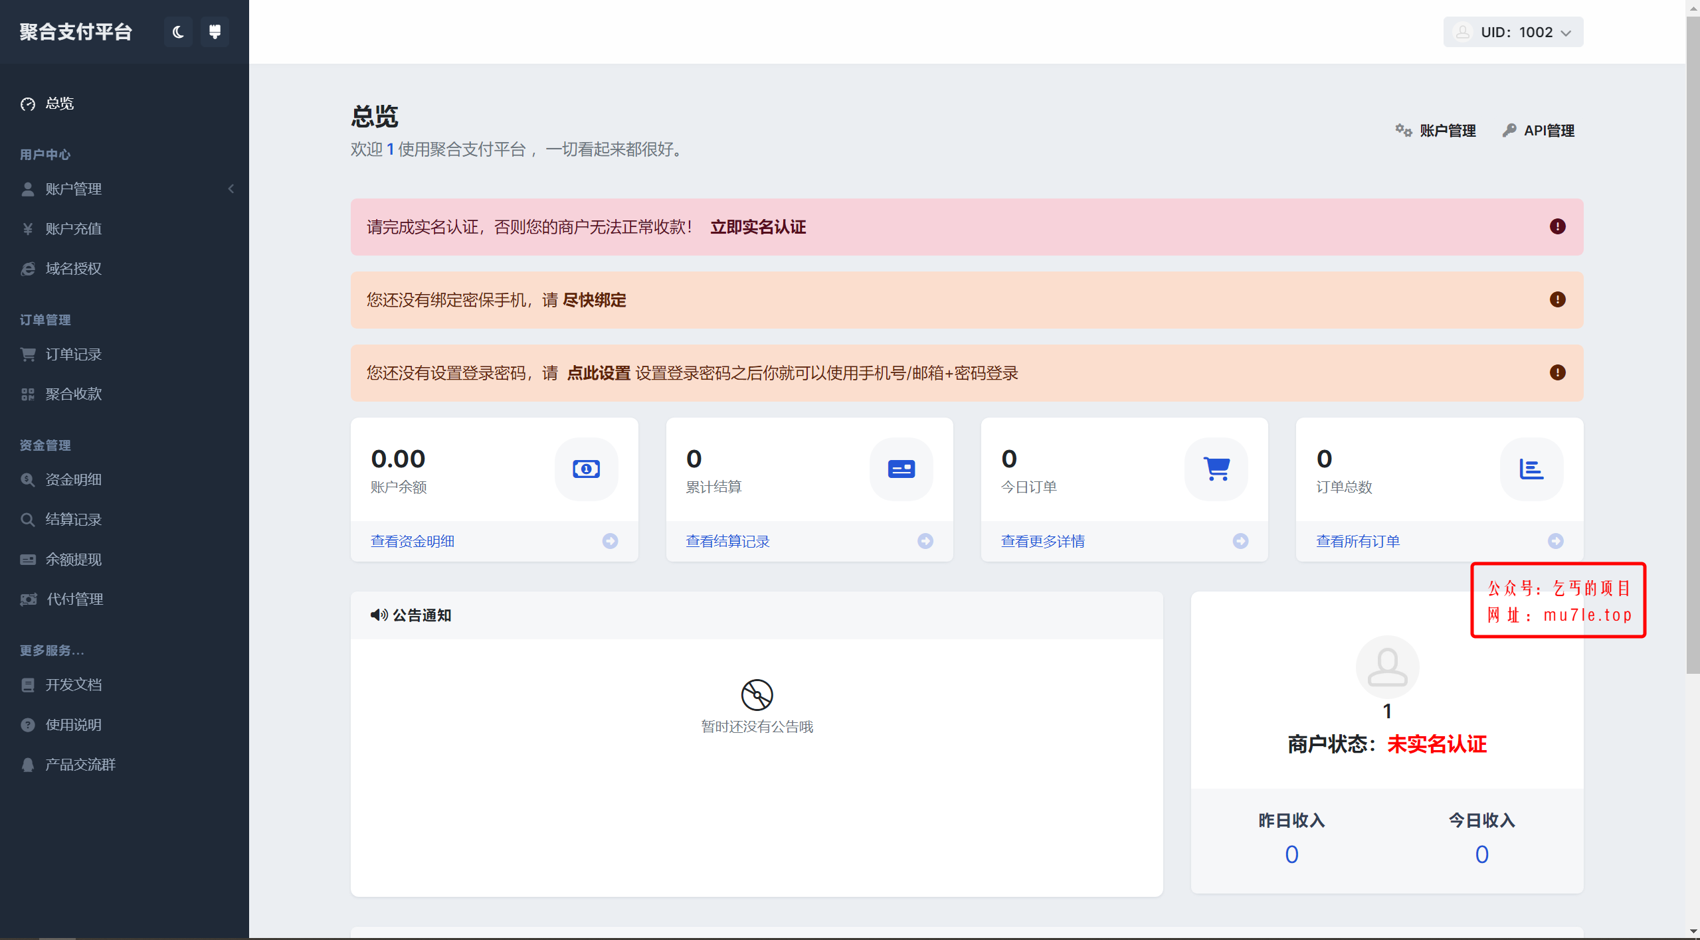Click the gears icon beside top 账户管理

(x=1403, y=130)
